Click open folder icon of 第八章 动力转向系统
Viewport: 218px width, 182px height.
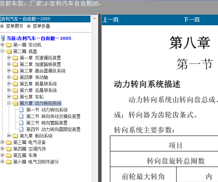point(16,103)
